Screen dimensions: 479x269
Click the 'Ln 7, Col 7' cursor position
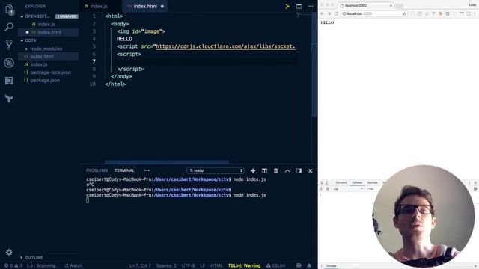(x=140, y=265)
